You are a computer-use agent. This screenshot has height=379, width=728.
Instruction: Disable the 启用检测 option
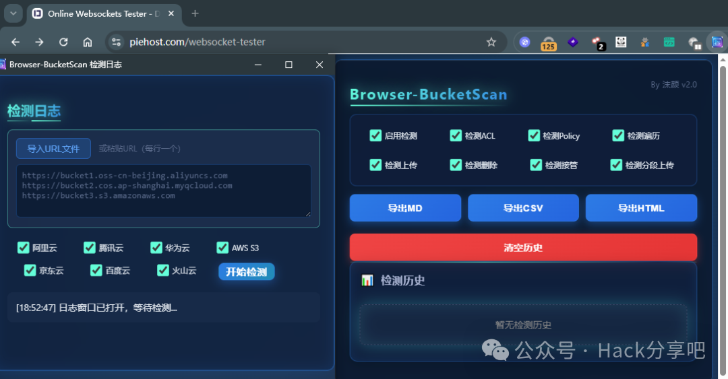click(x=375, y=135)
